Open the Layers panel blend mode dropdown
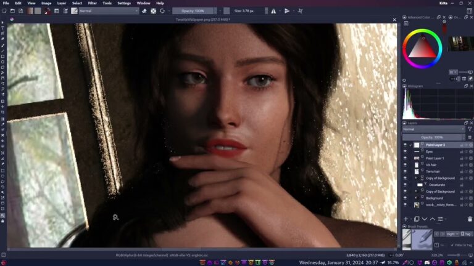The width and height of the screenshot is (474, 266). (433, 129)
